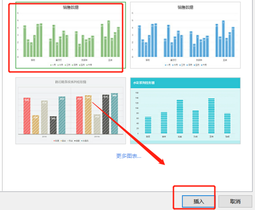Click the first red striped bar in retro chart
The height and width of the screenshot is (210, 255).
click(27, 116)
